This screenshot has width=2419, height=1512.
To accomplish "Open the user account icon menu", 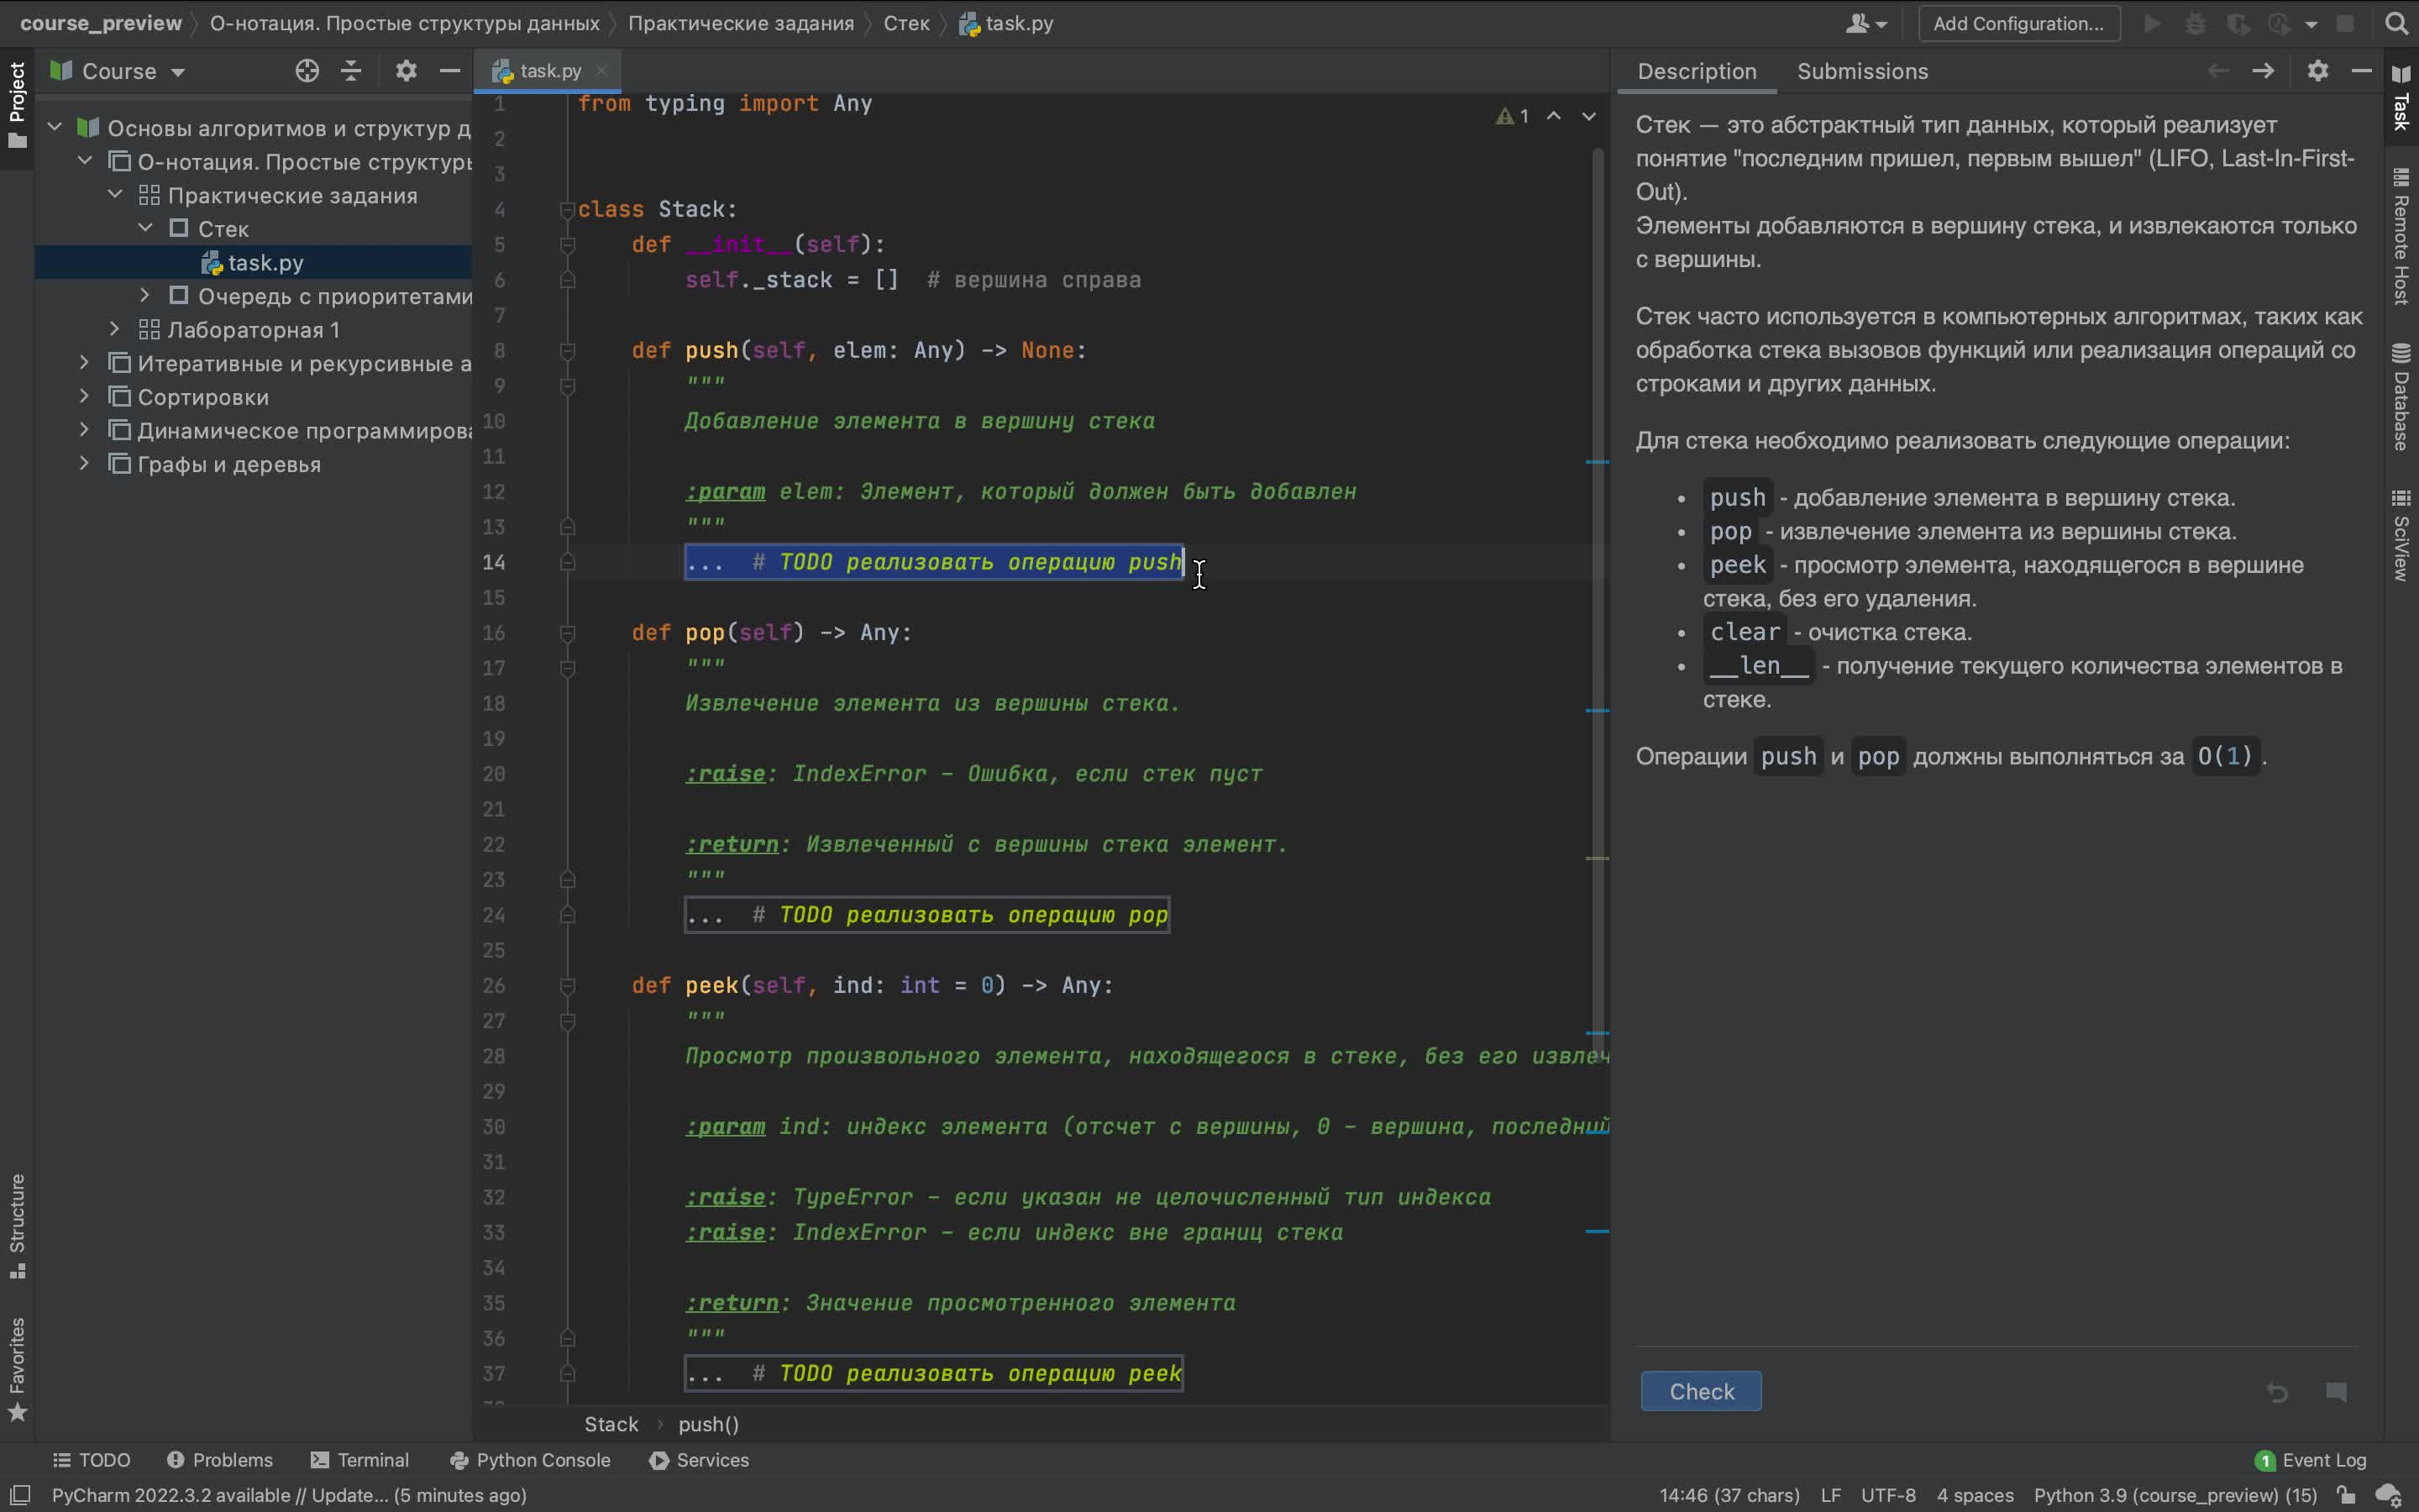I will pyautogui.click(x=1865, y=23).
